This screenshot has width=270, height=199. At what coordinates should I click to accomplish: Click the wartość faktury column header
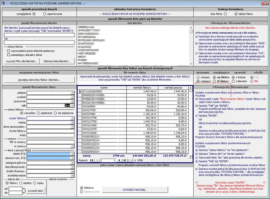tap(142, 88)
